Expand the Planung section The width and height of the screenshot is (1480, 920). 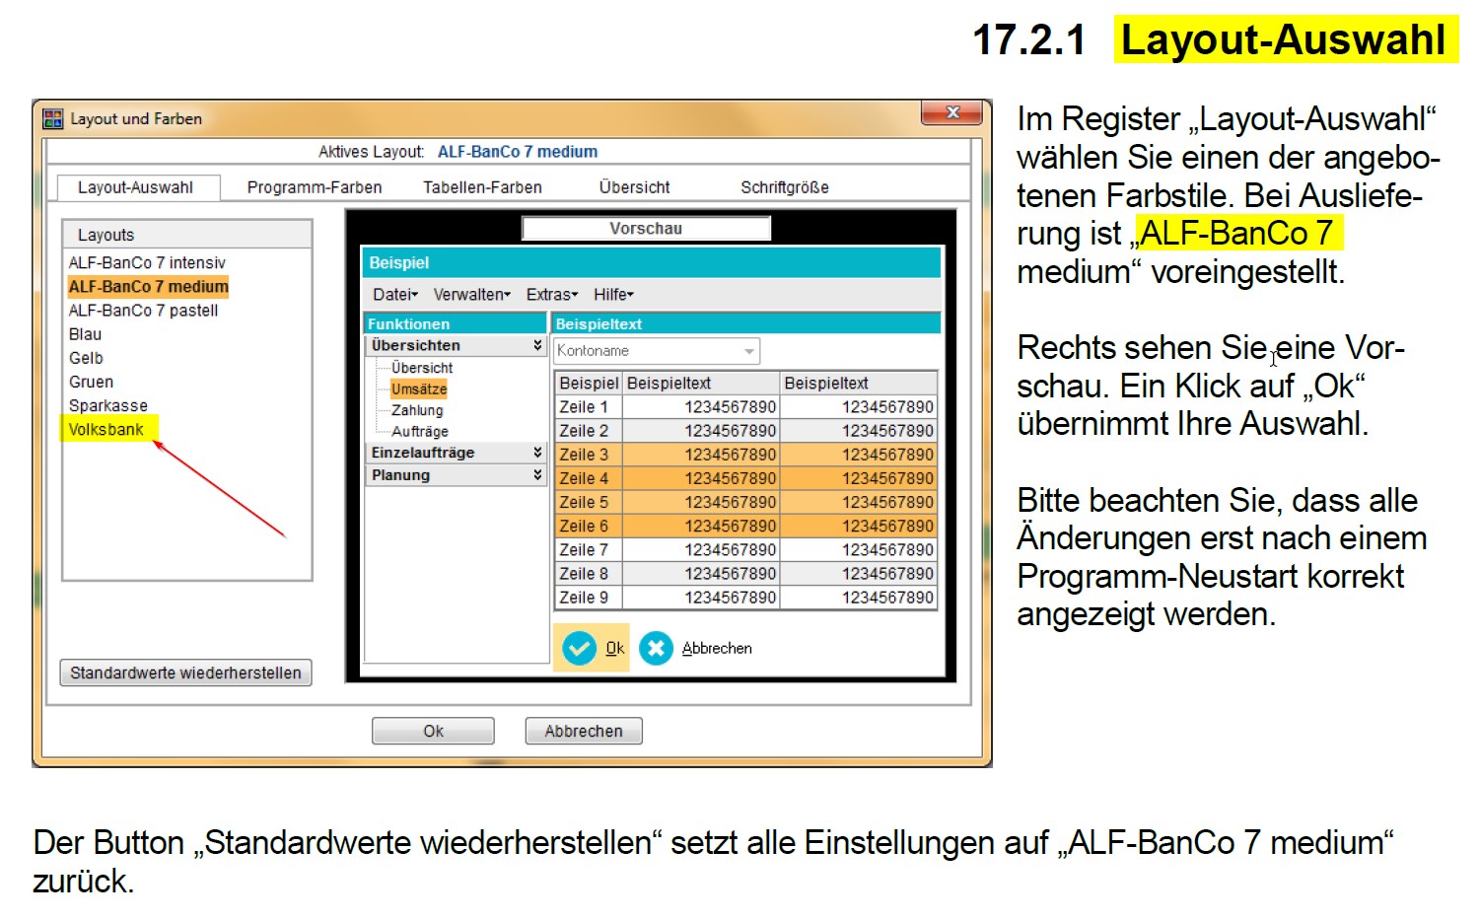point(537,474)
